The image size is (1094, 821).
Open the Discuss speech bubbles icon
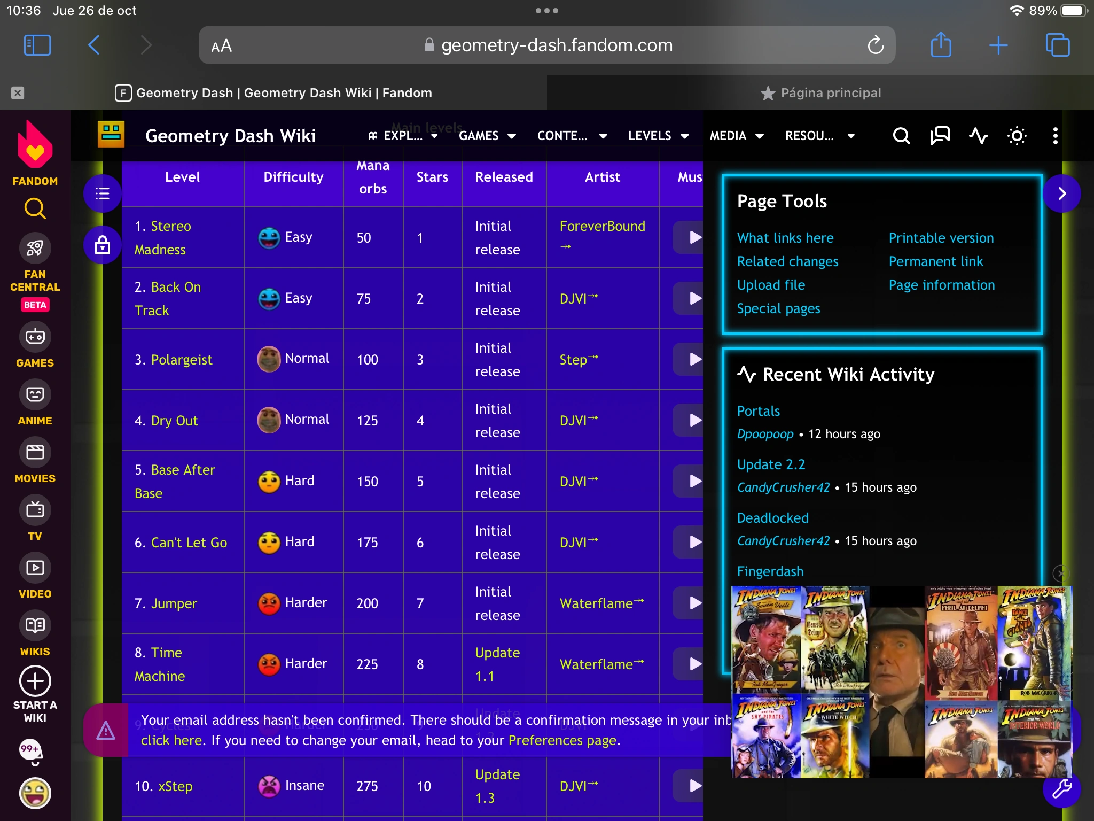pyautogui.click(x=940, y=136)
